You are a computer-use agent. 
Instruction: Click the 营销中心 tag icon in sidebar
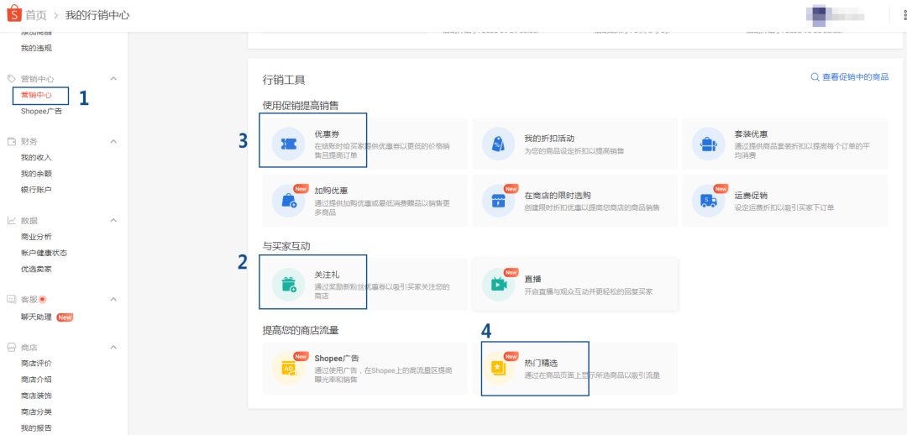11,78
